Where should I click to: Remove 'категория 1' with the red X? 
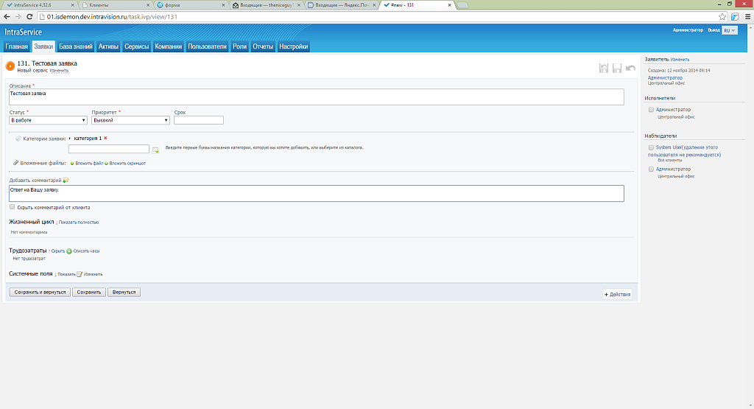(105, 138)
